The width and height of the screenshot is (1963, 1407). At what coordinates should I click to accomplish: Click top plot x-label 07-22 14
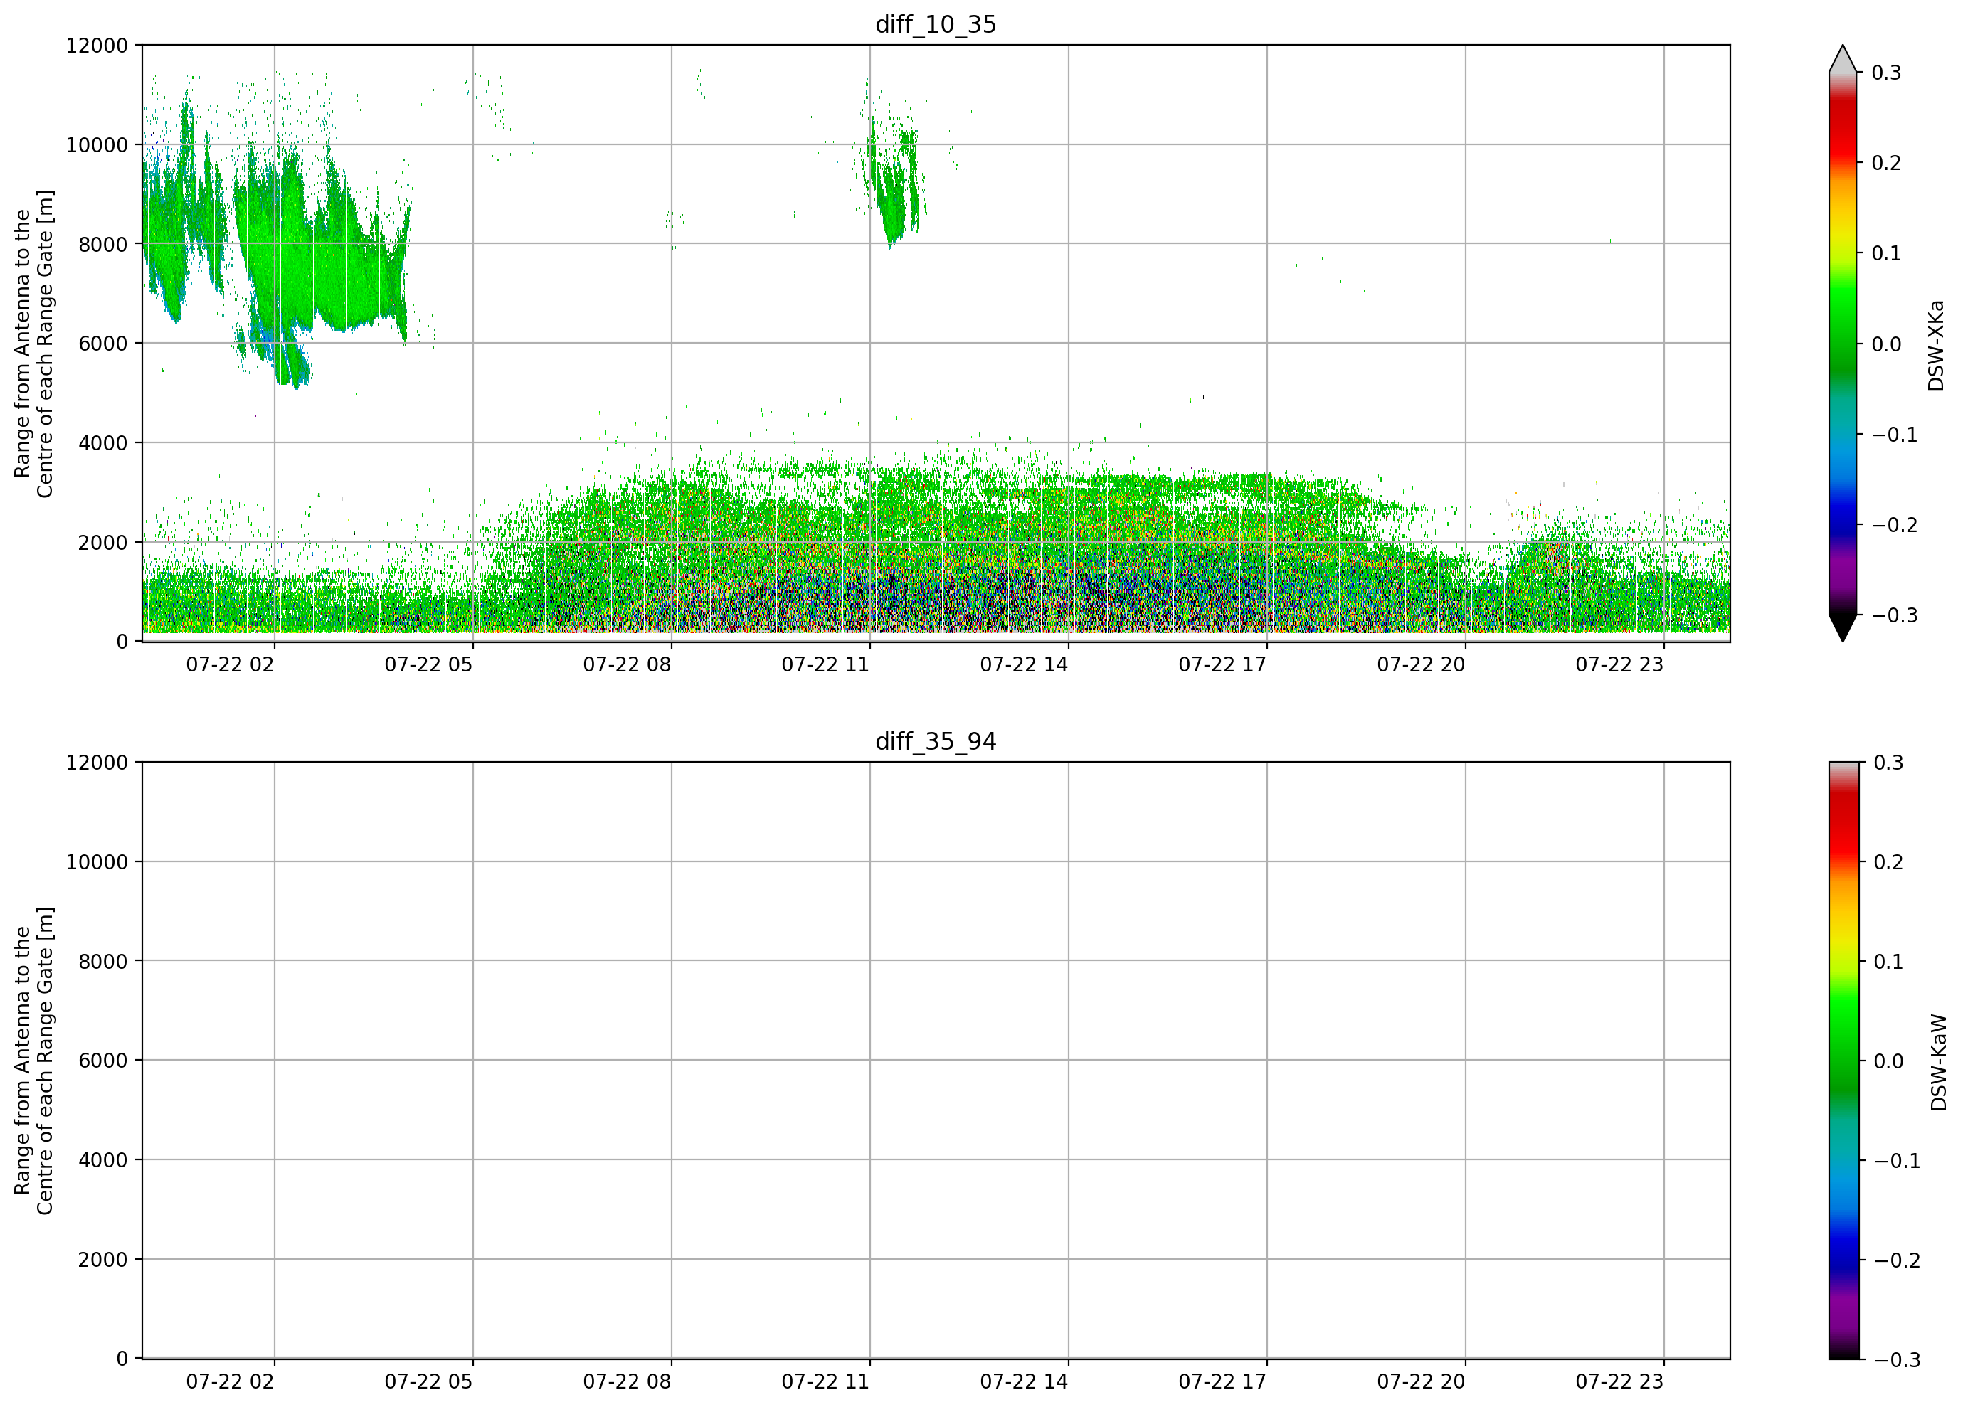click(x=1024, y=664)
